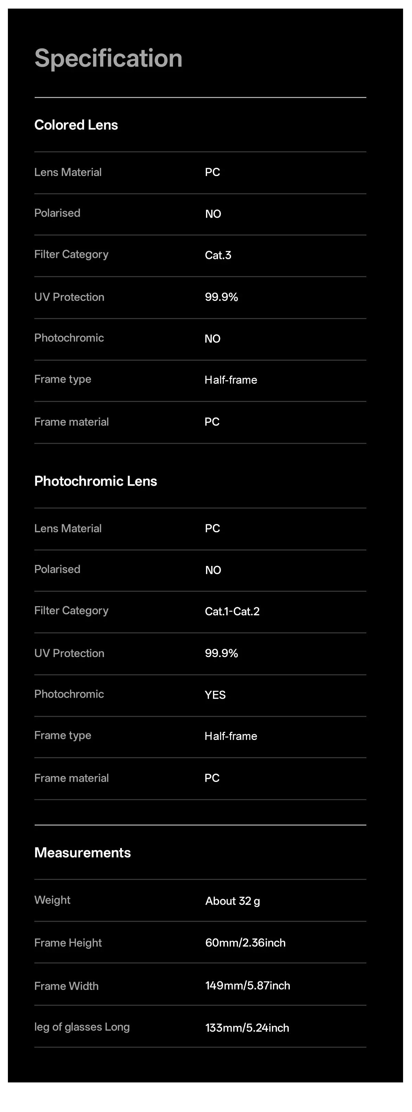Click the 99.9% value under Photochromic Lens
412x1112 pixels.
[x=221, y=653]
